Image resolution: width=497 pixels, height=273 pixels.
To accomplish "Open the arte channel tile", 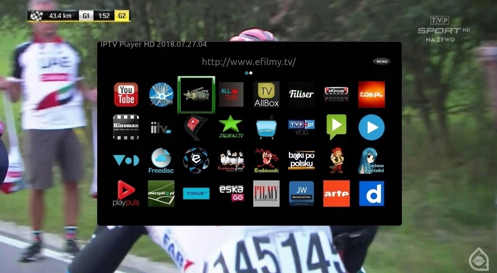I will [x=336, y=193].
